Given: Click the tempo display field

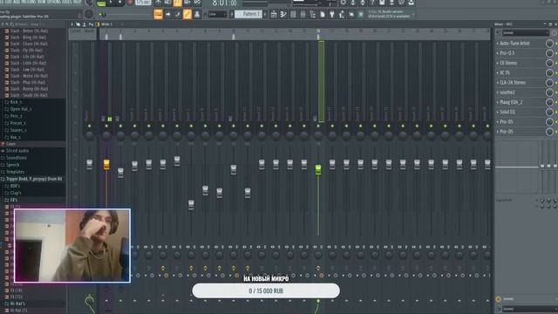Looking at the screenshot, I should [143, 3].
